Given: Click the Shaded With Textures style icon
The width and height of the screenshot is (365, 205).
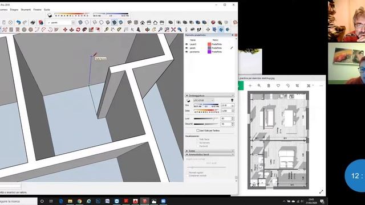Looking at the screenshot, I should click(x=114, y=23).
